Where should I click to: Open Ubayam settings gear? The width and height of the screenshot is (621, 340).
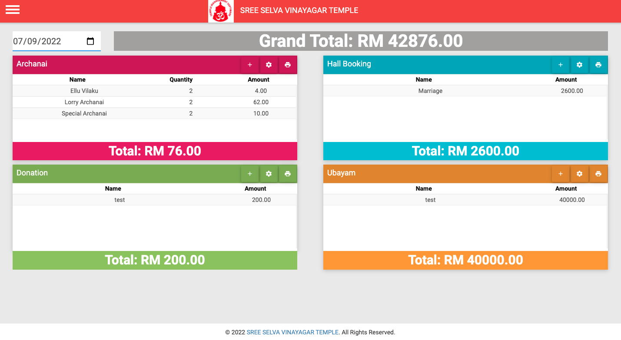[x=579, y=174]
